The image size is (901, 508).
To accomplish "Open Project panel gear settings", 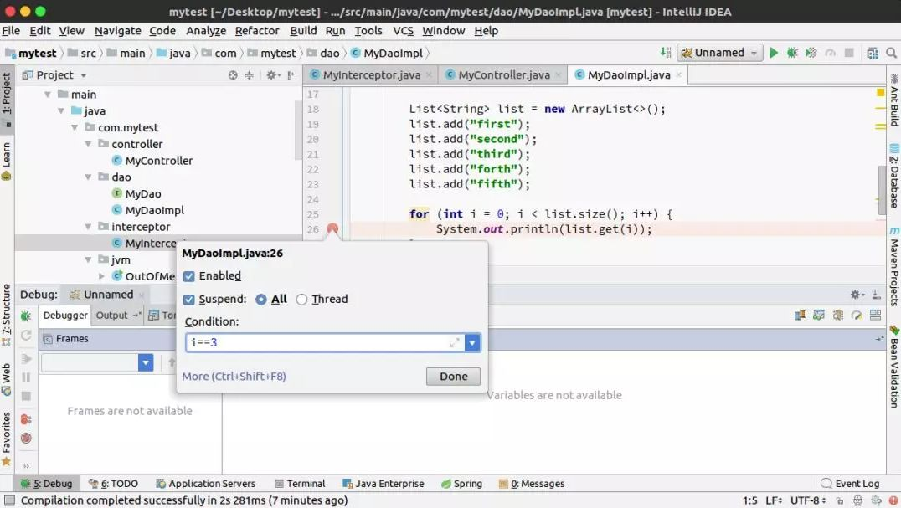I will click(x=272, y=75).
